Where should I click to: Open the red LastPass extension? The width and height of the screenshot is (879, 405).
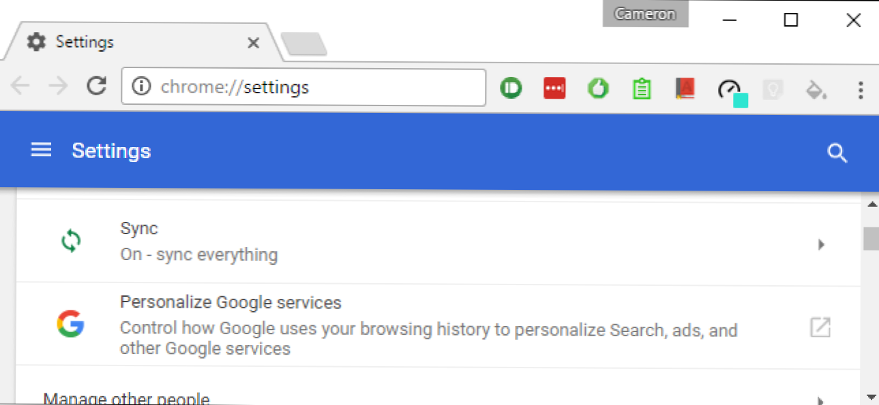coord(554,88)
